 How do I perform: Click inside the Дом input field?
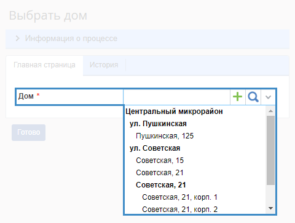176,97
